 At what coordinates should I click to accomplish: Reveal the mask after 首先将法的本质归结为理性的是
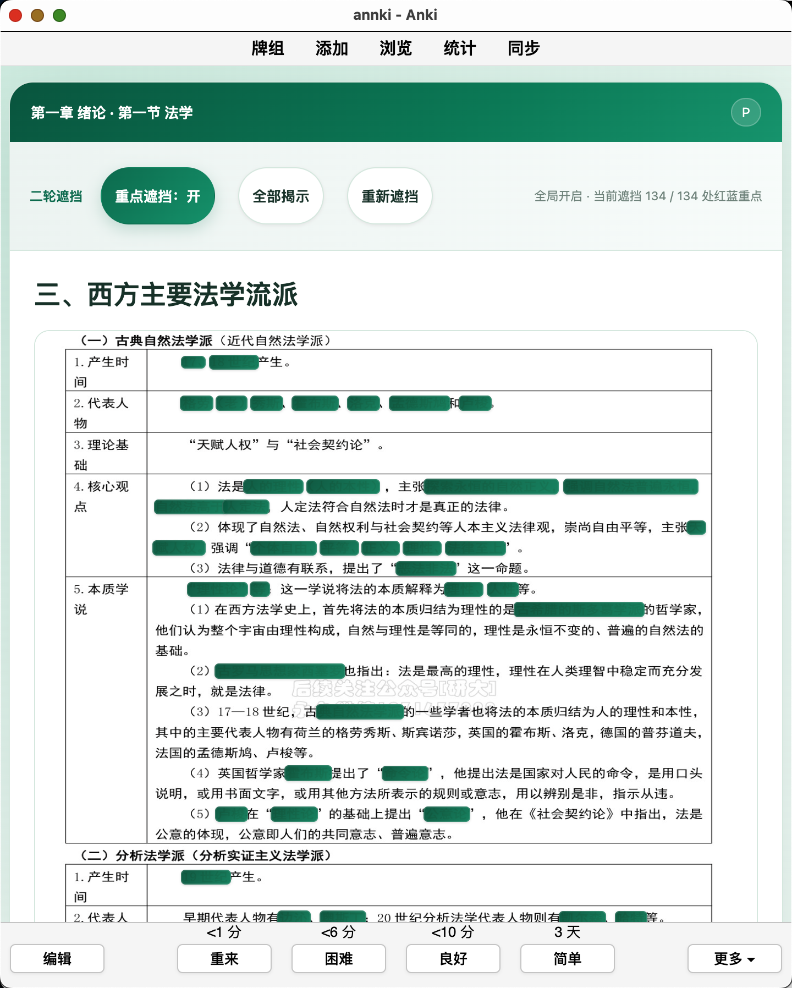[579, 610]
